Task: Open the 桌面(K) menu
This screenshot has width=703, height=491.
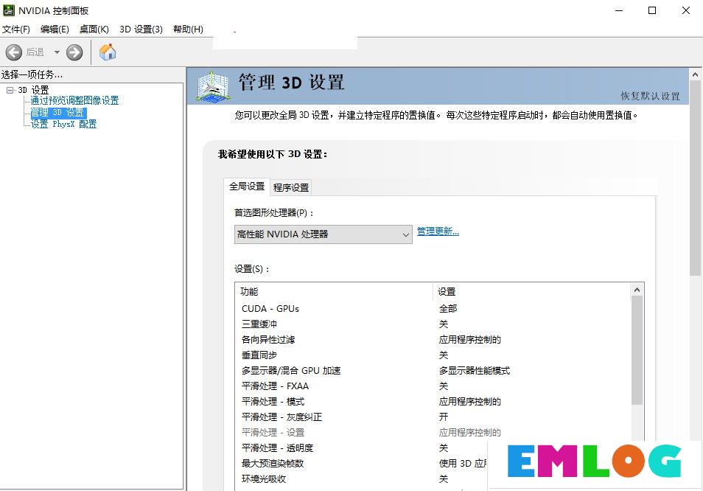Action: click(x=94, y=29)
